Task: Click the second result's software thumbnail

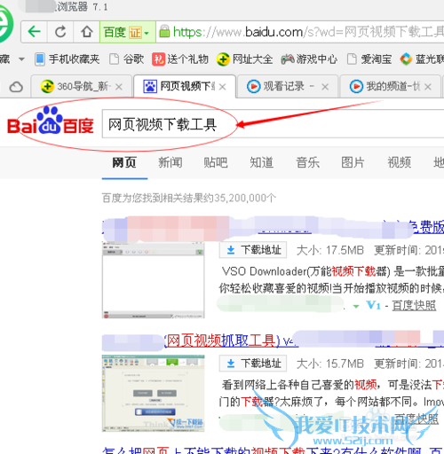Action: (x=153, y=394)
